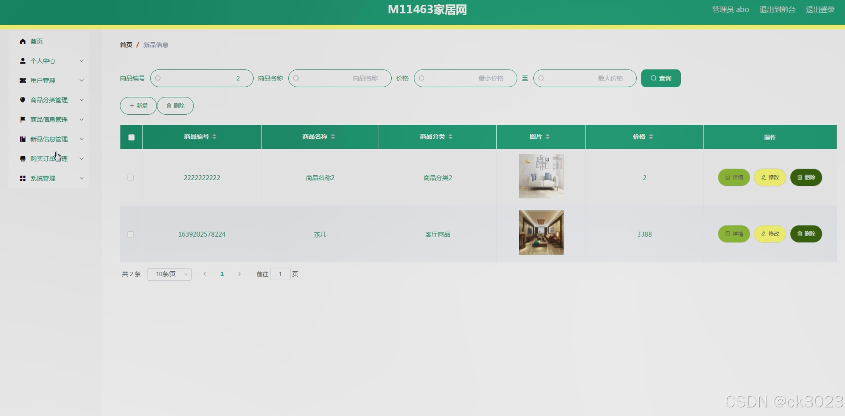Click 退出到前台 in the header
The width and height of the screenshot is (845, 416).
pos(777,10)
